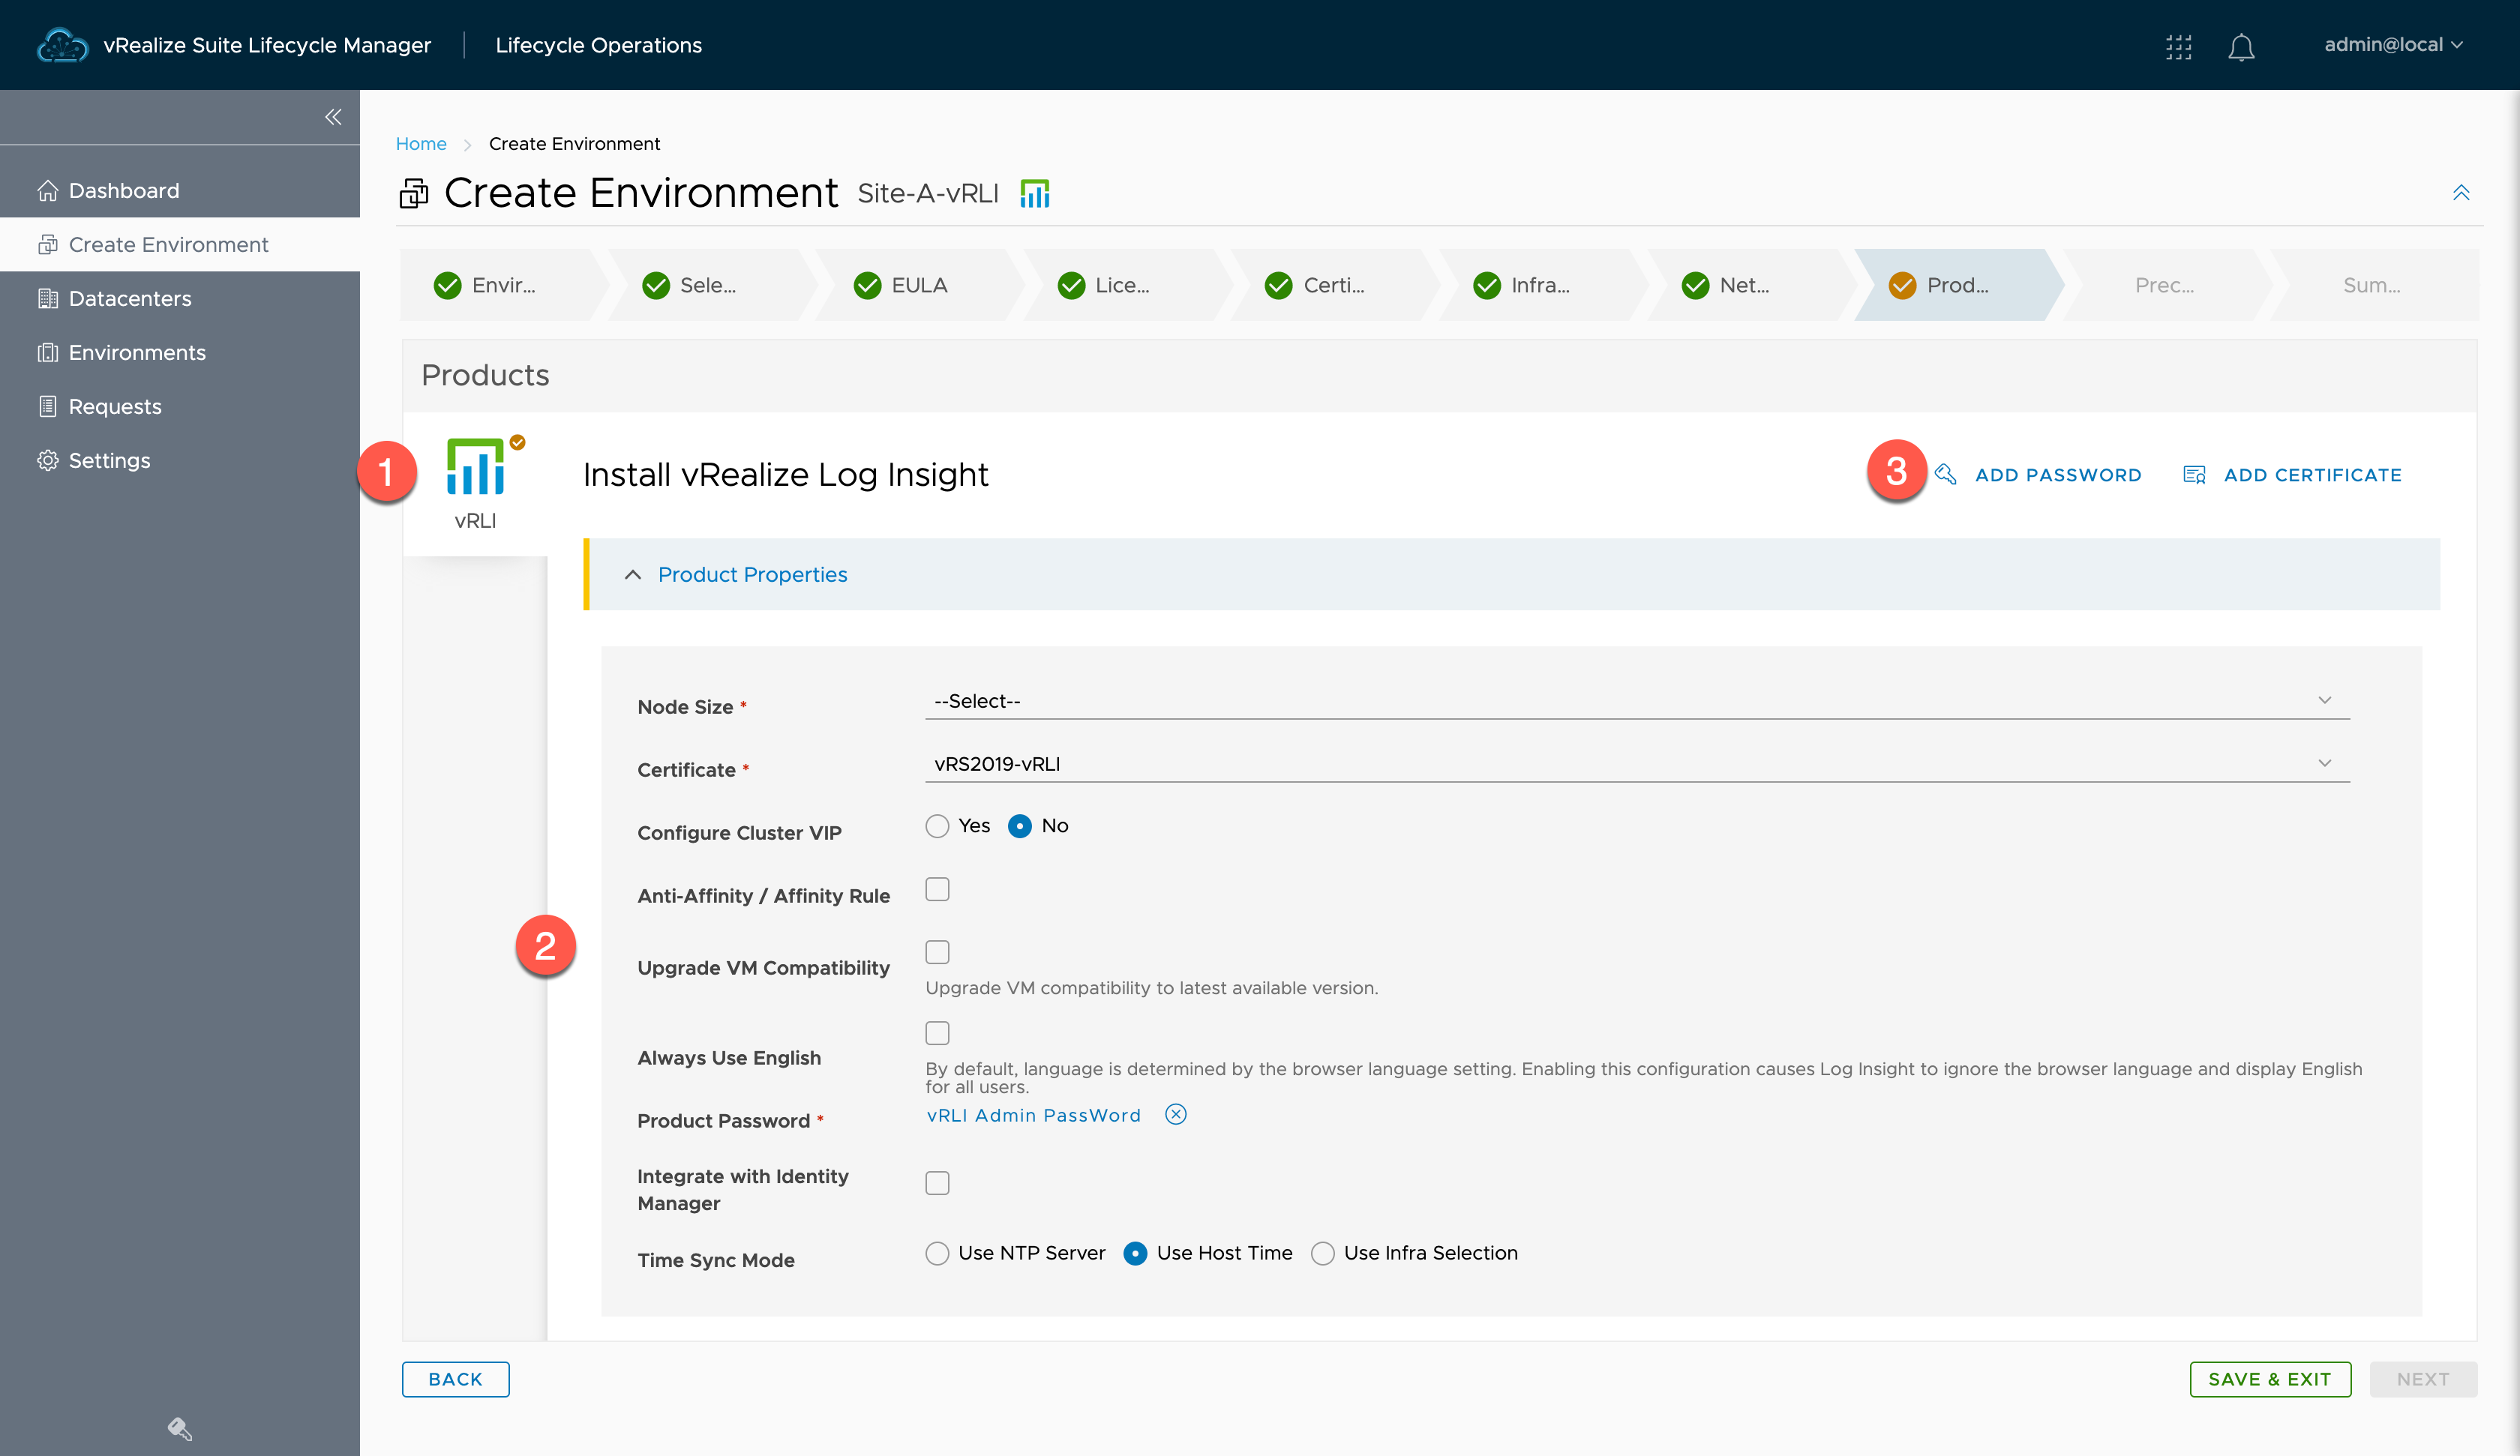
Task: Click the environment chart icon next to Site-A-vRLI
Action: [x=1035, y=193]
